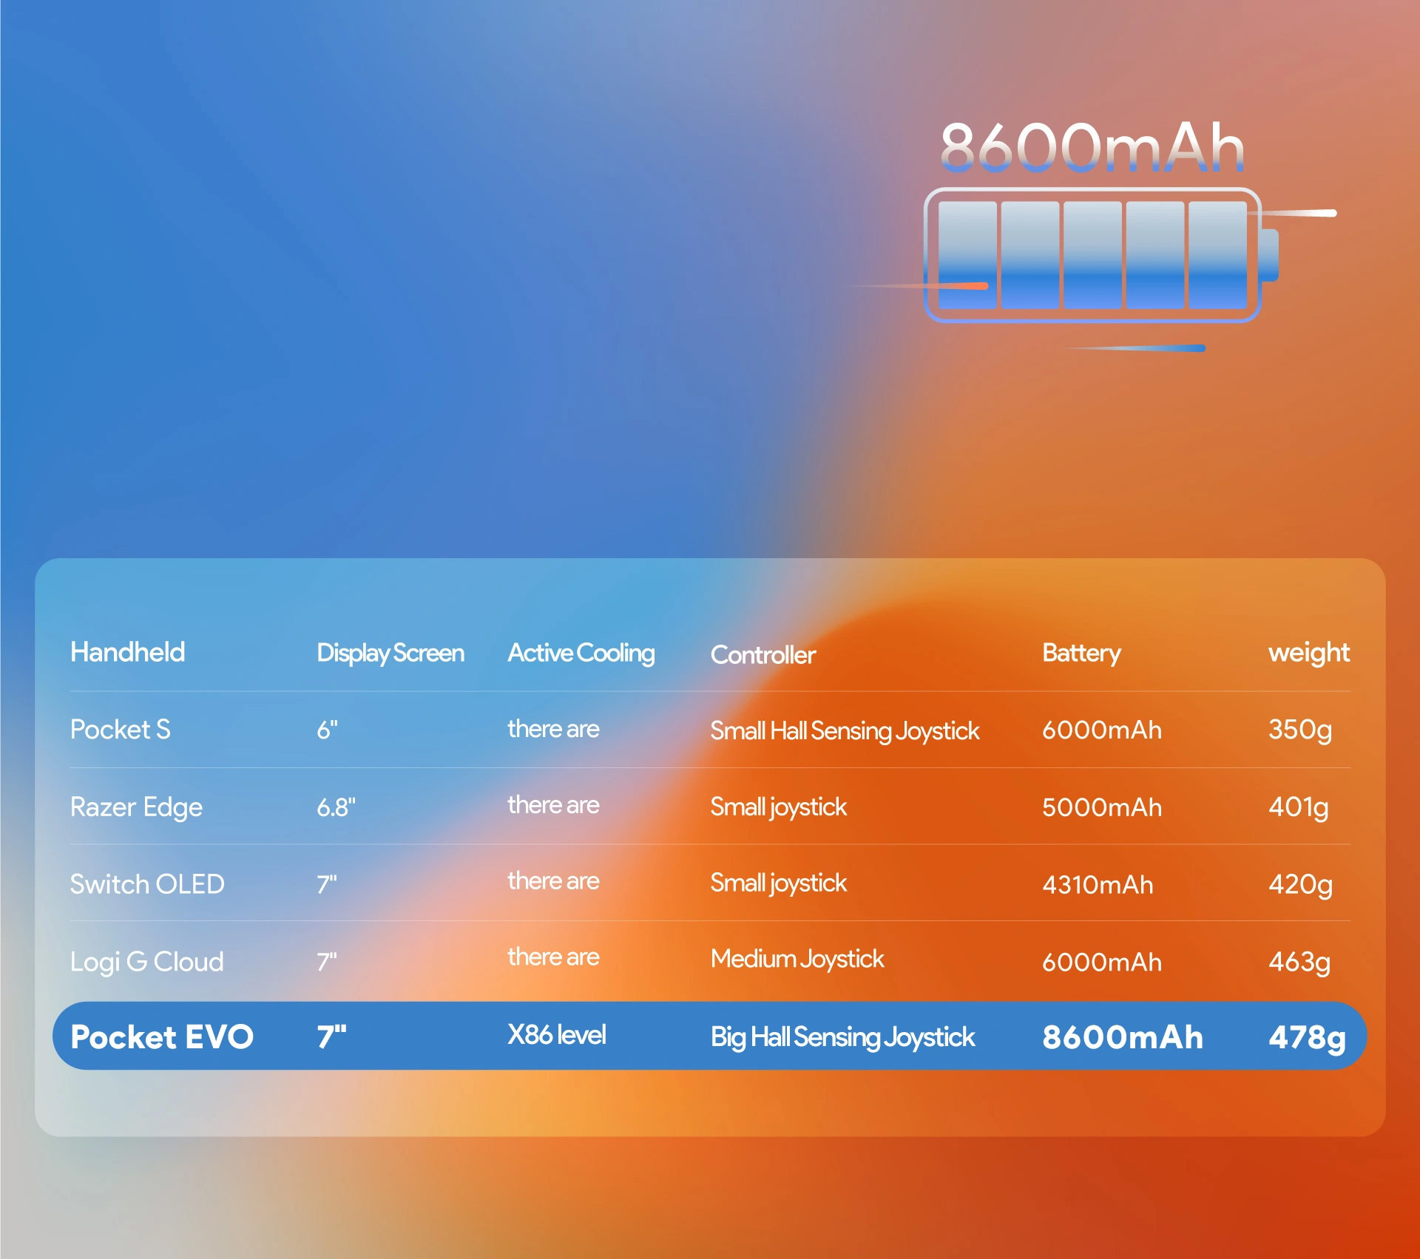
Task: Select the Logi G Cloud row name
Action: click(x=146, y=962)
